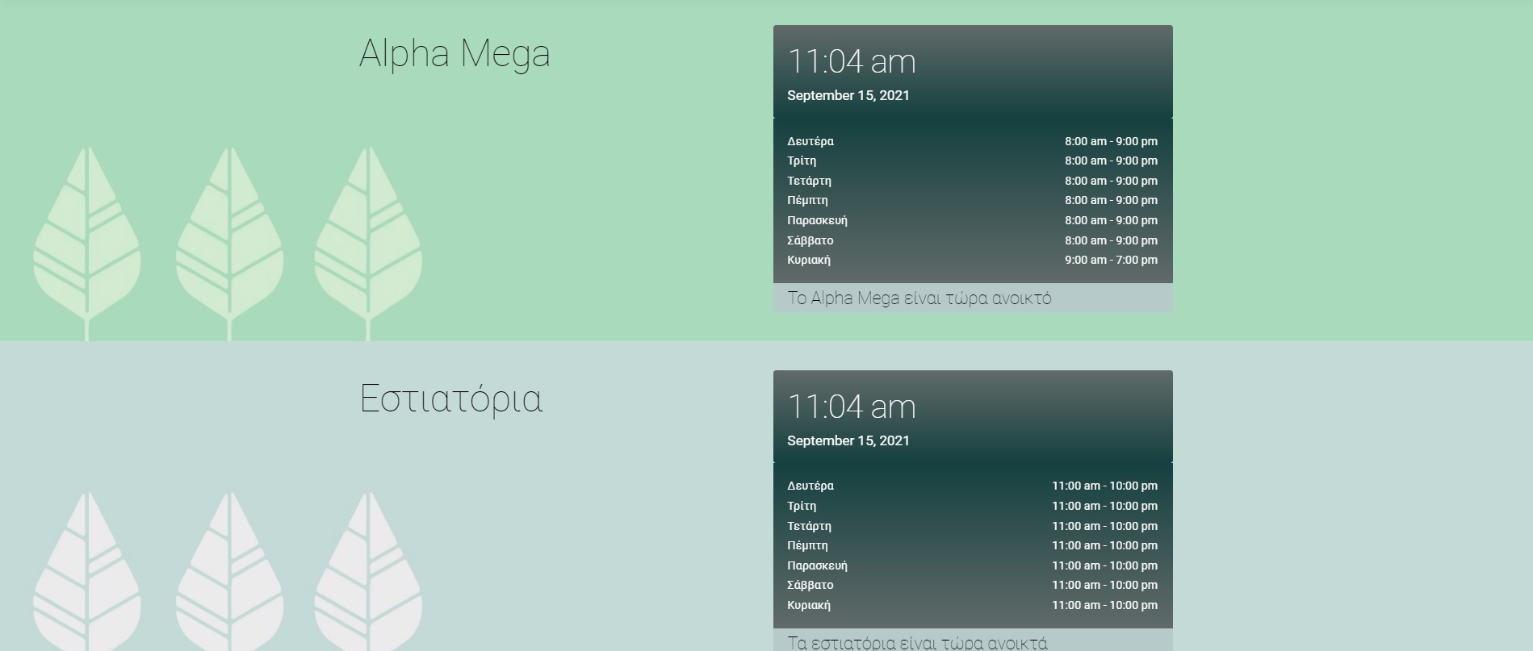Click the 11:04 am clock in Alpha Mega card

click(x=852, y=62)
